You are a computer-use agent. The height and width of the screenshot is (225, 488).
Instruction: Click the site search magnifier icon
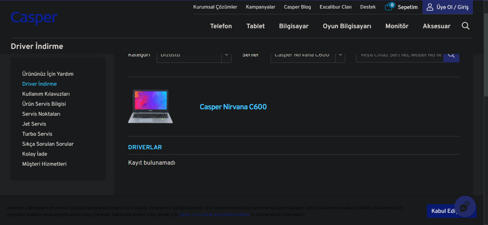tap(465, 26)
